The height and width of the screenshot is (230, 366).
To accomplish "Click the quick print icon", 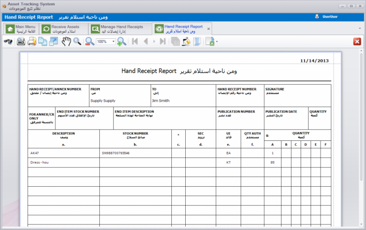I will point(31,41).
